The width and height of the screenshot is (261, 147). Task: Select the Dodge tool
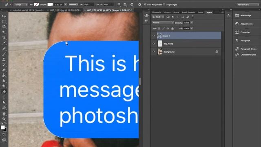click(4, 86)
